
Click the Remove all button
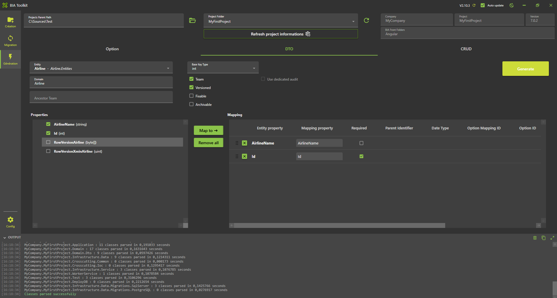209,142
